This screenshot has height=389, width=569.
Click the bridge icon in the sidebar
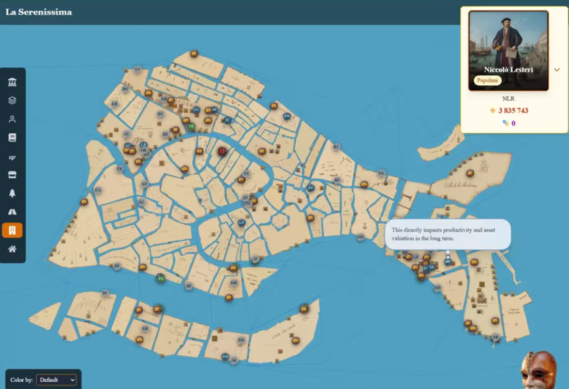[12, 211]
